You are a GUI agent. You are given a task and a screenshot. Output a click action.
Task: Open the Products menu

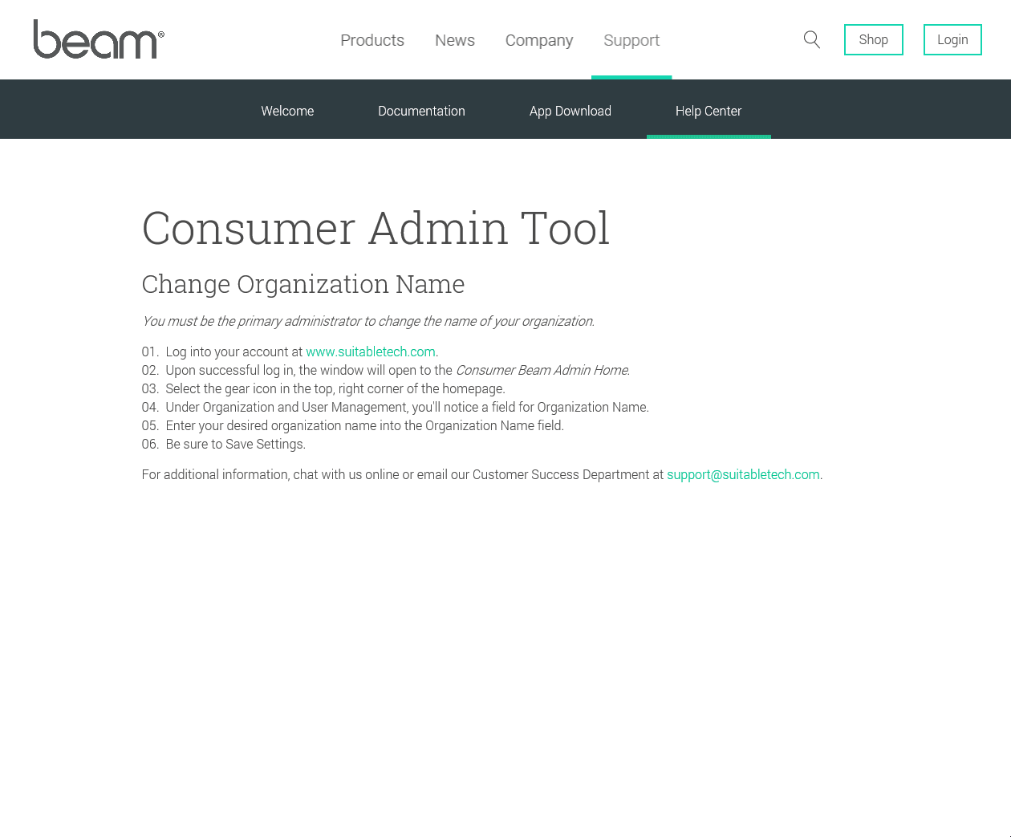[x=372, y=40]
